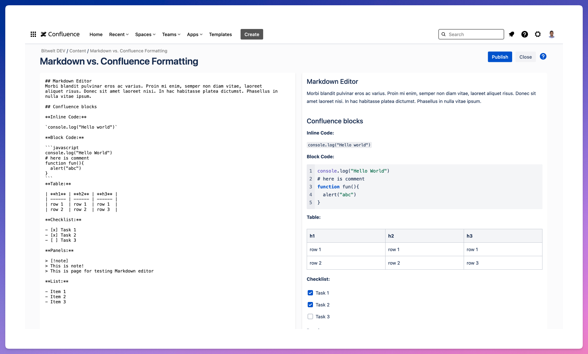Expand the Recent dropdown menu
Viewport: 588px width, 354px height.
(119, 35)
